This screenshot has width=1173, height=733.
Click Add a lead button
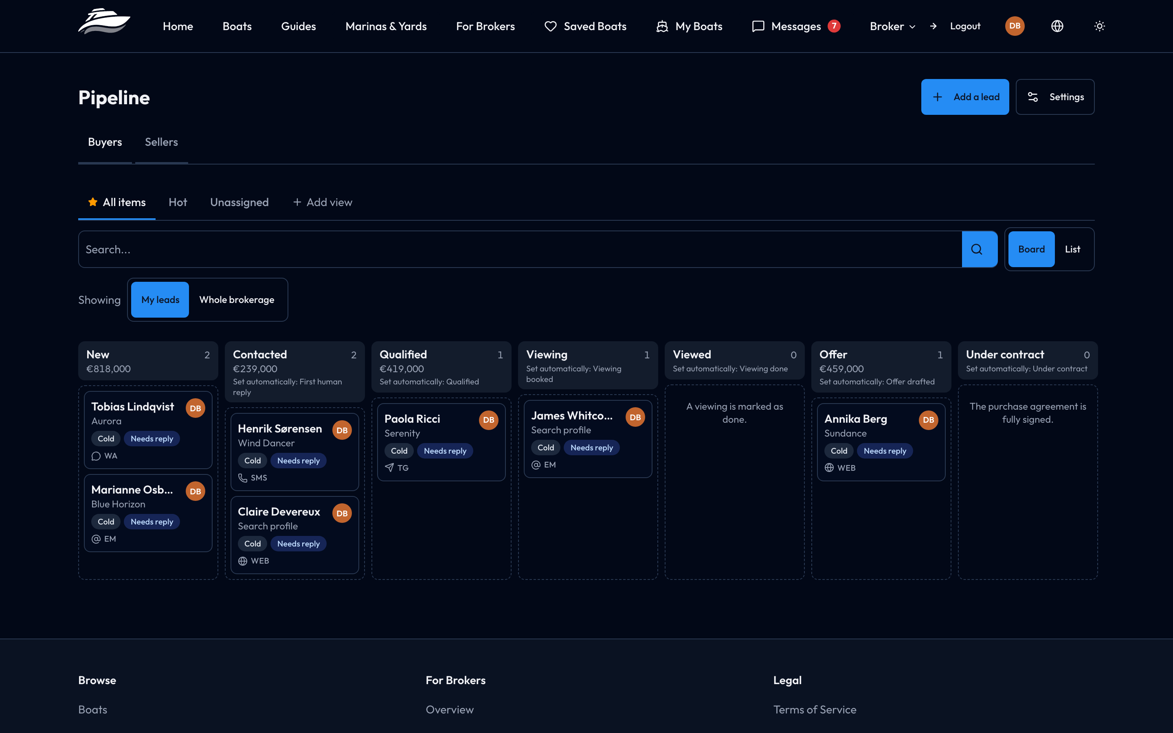964,97
